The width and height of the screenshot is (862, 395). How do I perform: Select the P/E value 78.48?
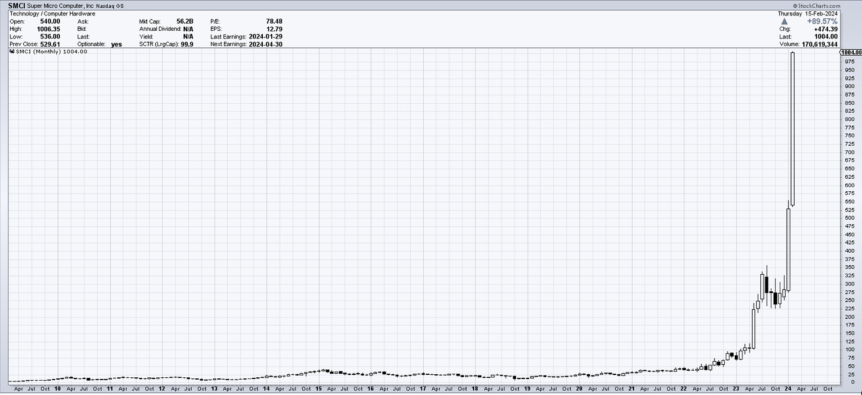[274, 21]
